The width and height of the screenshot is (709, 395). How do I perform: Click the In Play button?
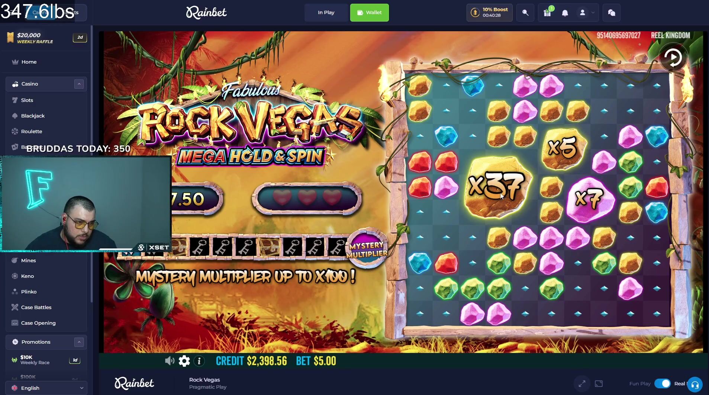(x=326, y=13)
